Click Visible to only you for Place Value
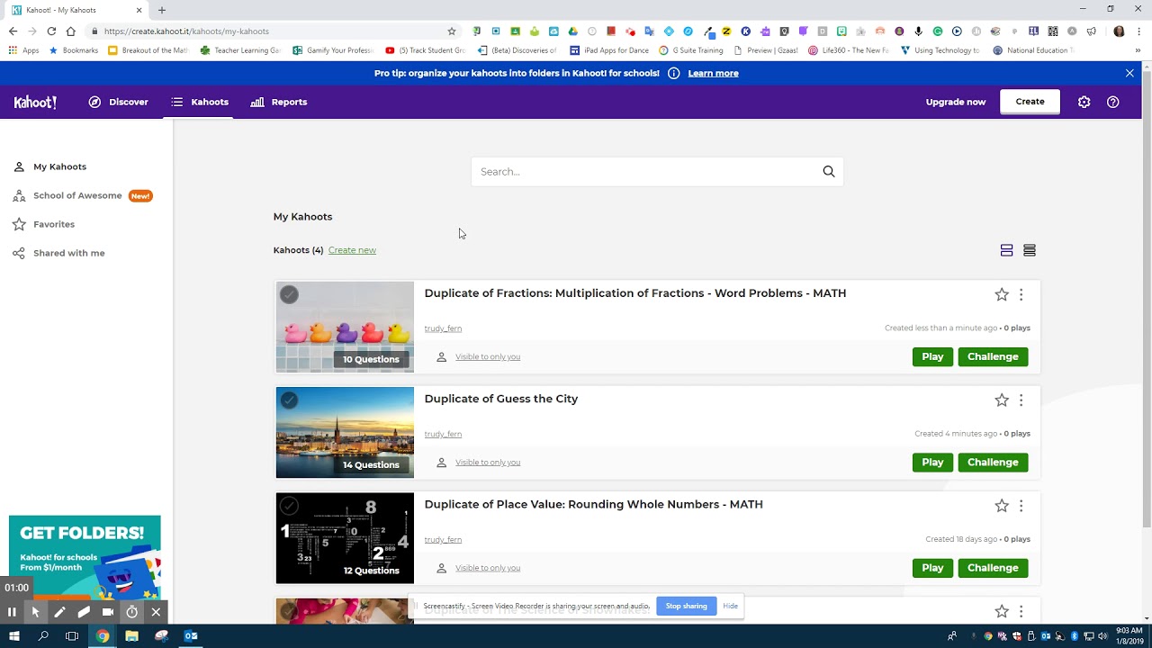 [x=488, y=568]
